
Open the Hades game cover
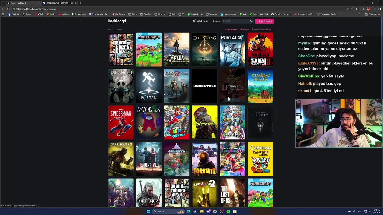coord(232,86)
